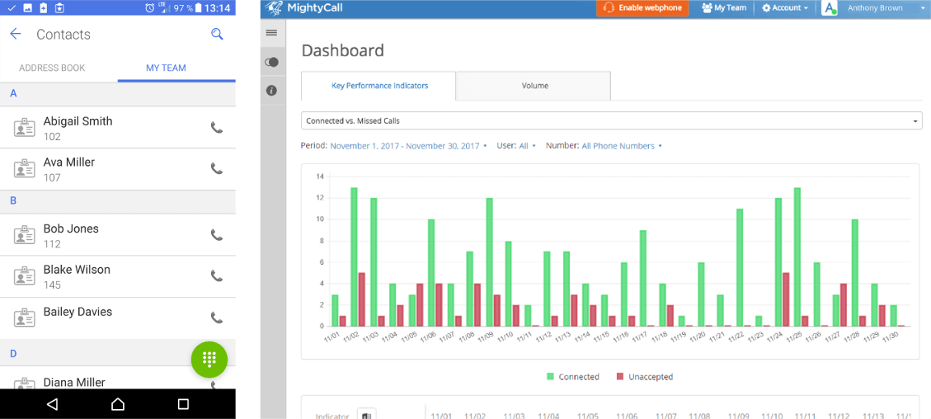Viewport: 931px width, 419px height.
Task: Click the Enable webphone button
Action: tap(642, 8)
